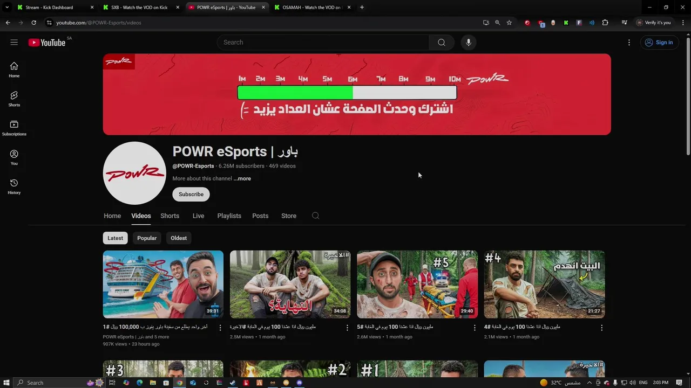Click the install app icon in address bar
691x388 pixels.
(x=486, y=23)
